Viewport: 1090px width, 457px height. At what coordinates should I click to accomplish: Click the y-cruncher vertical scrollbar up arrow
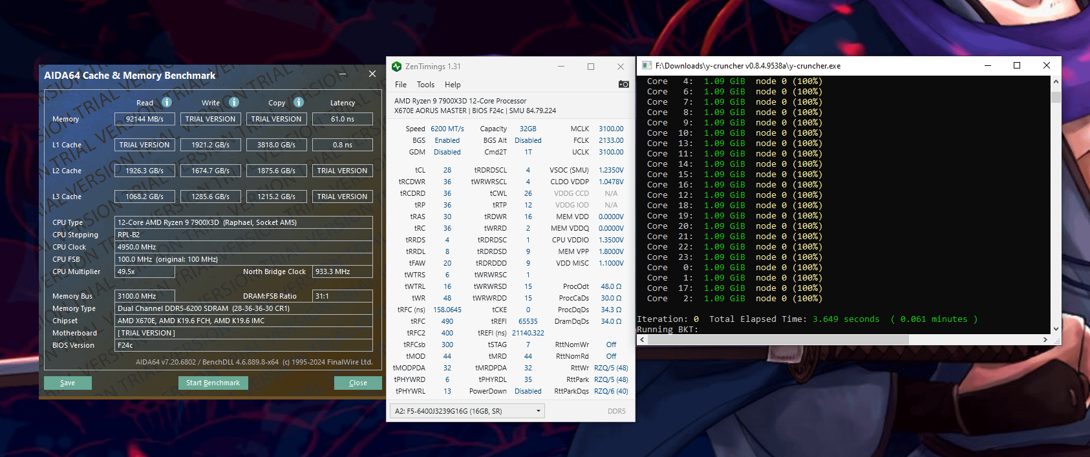tap(1056, 81)
